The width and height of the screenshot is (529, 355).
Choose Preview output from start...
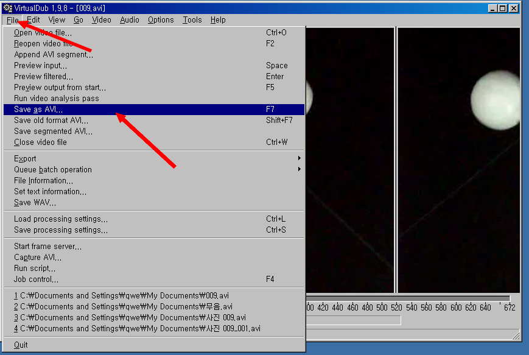pos(154,88)
